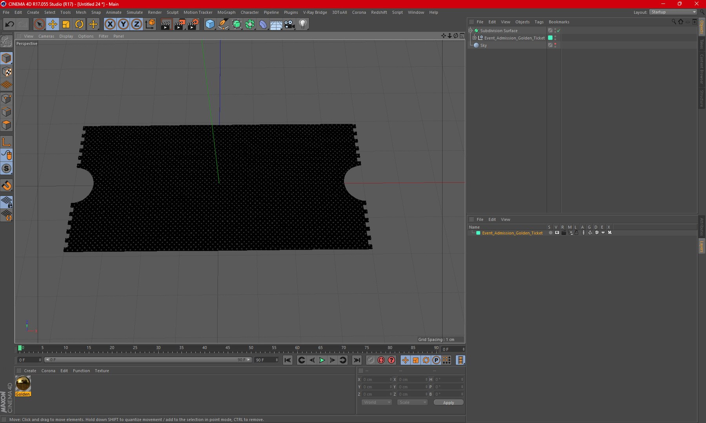This screenshot has width=706, height=423.
Task: Open the Layout Startup dropdown
Action: (x=673, y=12)
